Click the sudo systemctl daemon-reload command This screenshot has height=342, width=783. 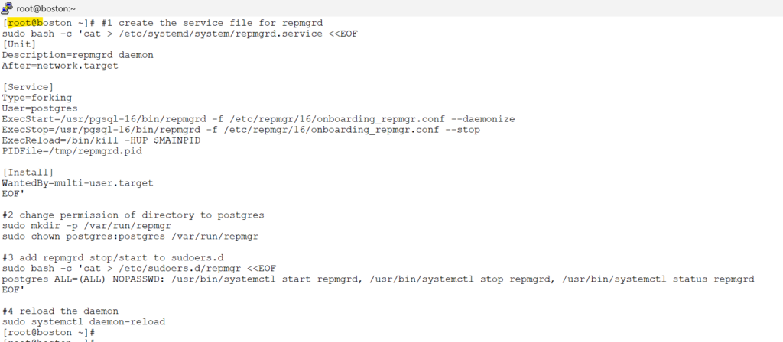[83, 322]
